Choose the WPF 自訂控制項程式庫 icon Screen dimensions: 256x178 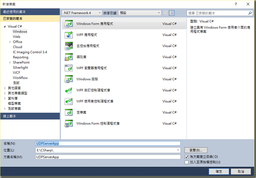tap(69, 90)
